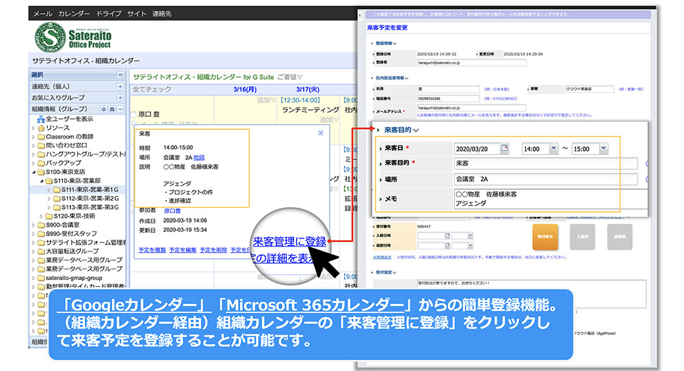
Task: Expand the Classroom の教師 tree node arrow
Action: [34, 137]
